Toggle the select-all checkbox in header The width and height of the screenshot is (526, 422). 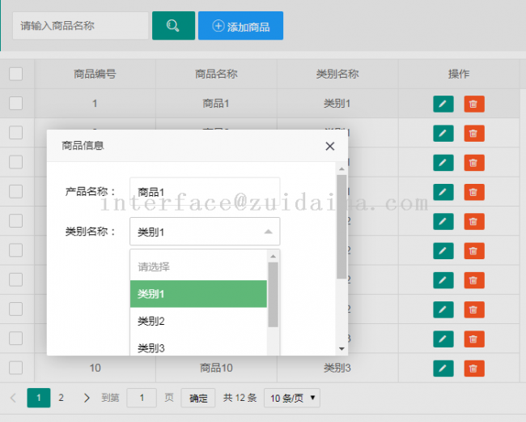click(x=16, y=74)
